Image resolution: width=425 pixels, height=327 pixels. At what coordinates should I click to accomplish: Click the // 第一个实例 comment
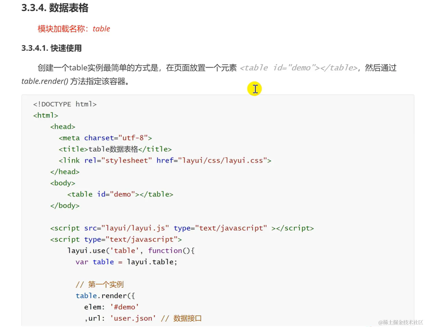coord(100,284)
